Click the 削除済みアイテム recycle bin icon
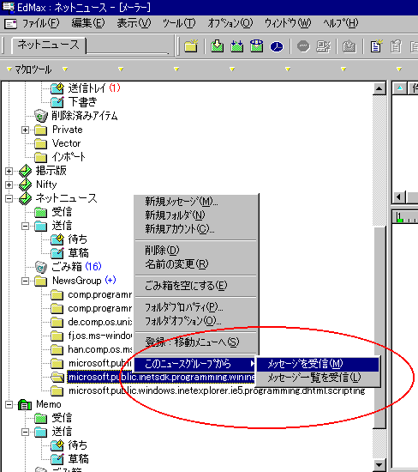Image resolution: width=418 pixels, height=472 pixels. (40, 116)
